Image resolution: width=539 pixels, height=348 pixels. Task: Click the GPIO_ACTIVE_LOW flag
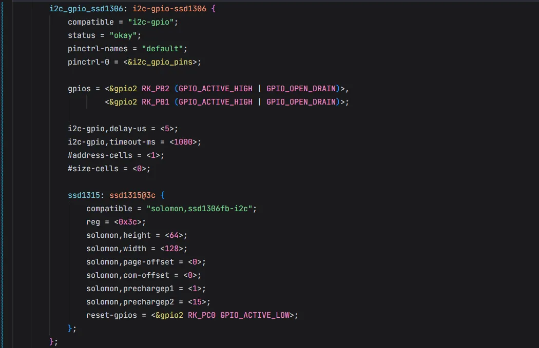coord(255,315)
